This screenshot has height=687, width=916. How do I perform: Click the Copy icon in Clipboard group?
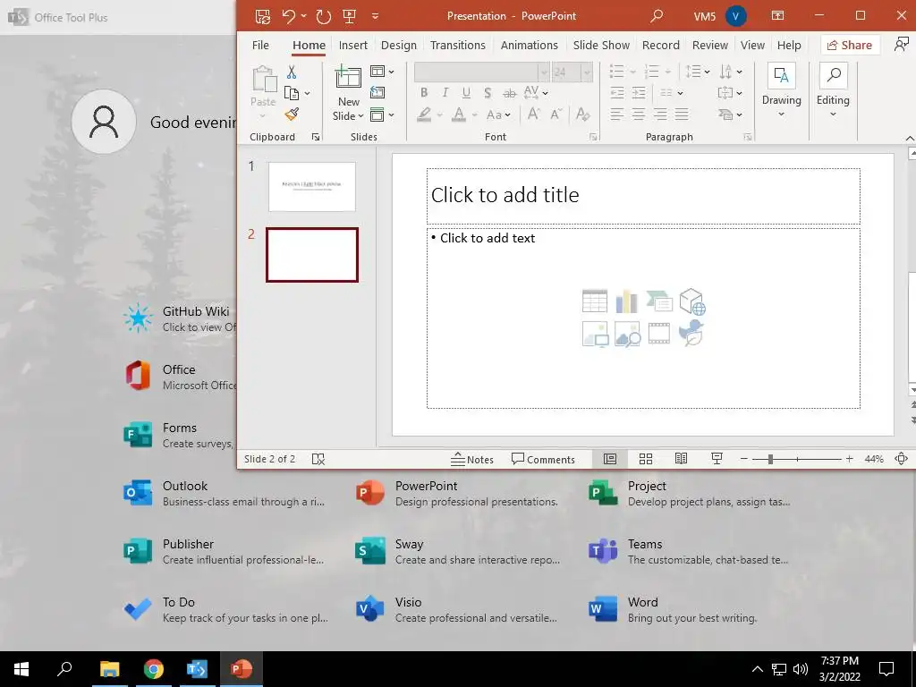pyautogui.click(x=291, y=93)
